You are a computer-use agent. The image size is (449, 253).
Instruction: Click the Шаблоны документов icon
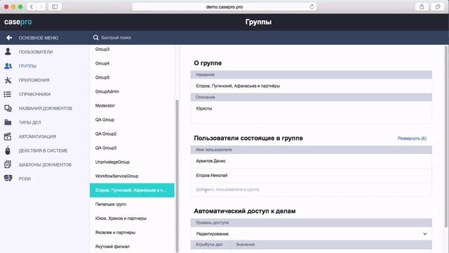(x=8, y=164)
